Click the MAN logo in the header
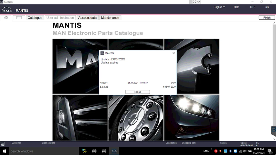 (x=7, y=10)
